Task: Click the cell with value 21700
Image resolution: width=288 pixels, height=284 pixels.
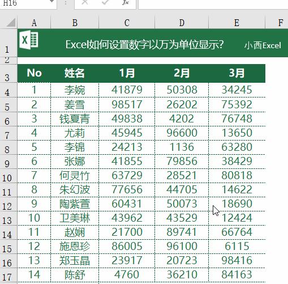Action: tap(127, 232)
